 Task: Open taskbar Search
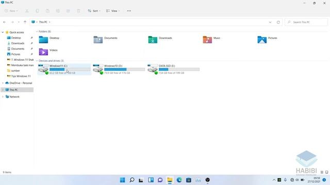click(132, 180)
